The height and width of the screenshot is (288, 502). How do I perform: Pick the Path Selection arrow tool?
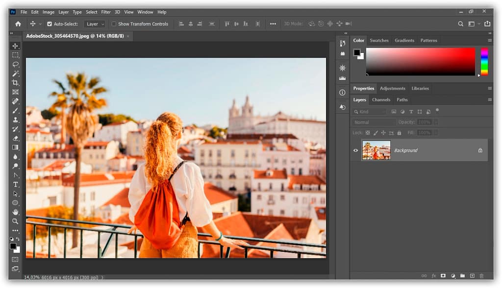[15, 193]
